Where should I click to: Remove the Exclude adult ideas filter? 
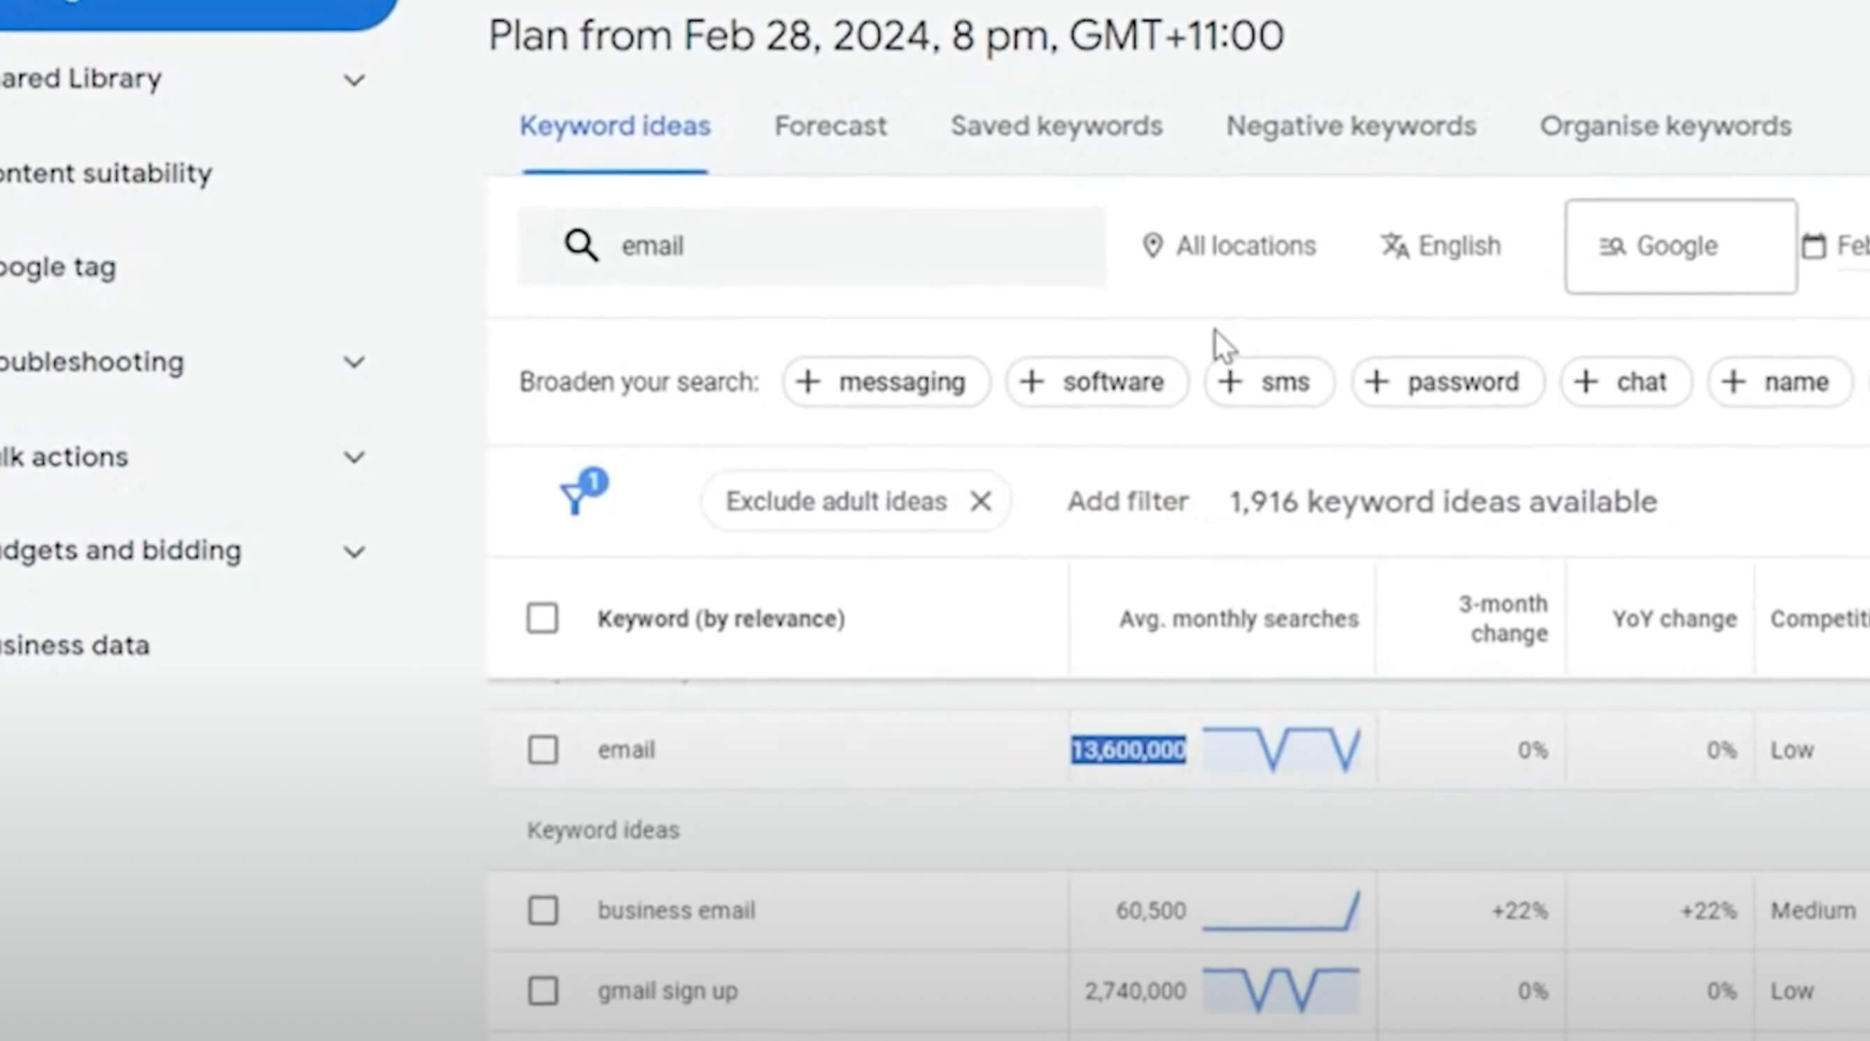[x=981, y=500]
